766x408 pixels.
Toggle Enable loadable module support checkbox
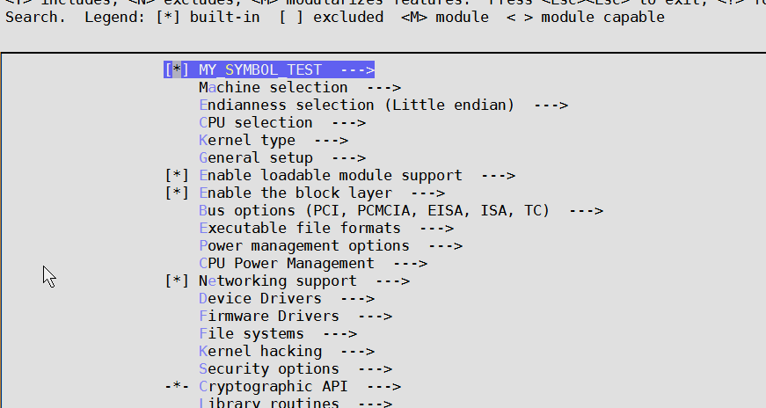click(177, 176)
